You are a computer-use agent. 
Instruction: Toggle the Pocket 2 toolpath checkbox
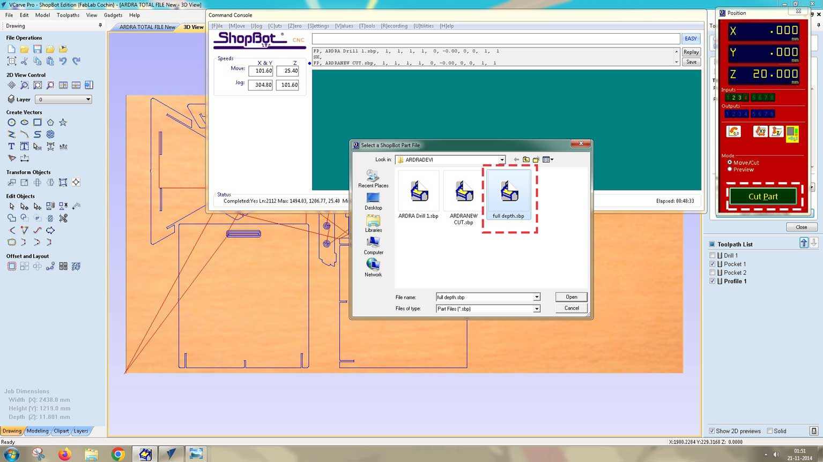pyautogui.click(x=713, y=272)
